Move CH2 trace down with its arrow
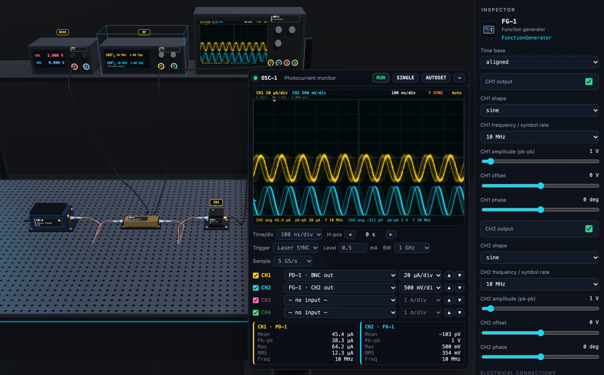The image size is (604, 375). 460,288
